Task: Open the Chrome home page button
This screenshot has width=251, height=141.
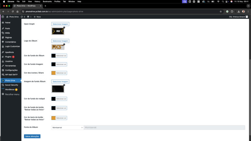Action: (x=17, y=11)
